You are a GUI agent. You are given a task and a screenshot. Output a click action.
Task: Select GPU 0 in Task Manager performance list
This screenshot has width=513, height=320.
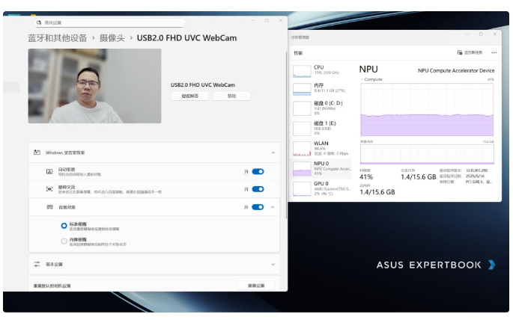point(322,188)
